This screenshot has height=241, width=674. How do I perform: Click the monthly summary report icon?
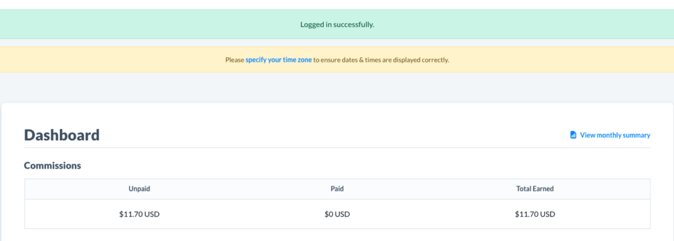[573, 135]
